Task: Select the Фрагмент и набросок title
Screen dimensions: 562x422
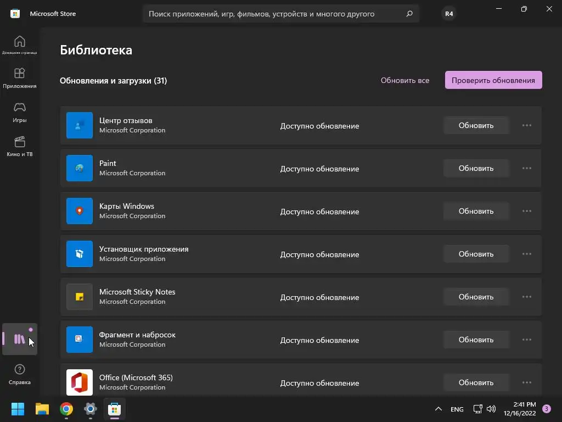Action: pyautogui.click(x=137, y=335)
